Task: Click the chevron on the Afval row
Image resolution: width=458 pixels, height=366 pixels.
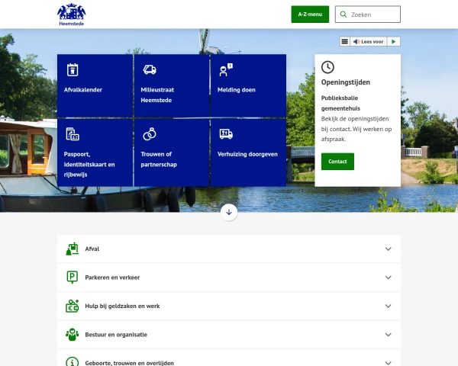Action: (x=389, y=249)
